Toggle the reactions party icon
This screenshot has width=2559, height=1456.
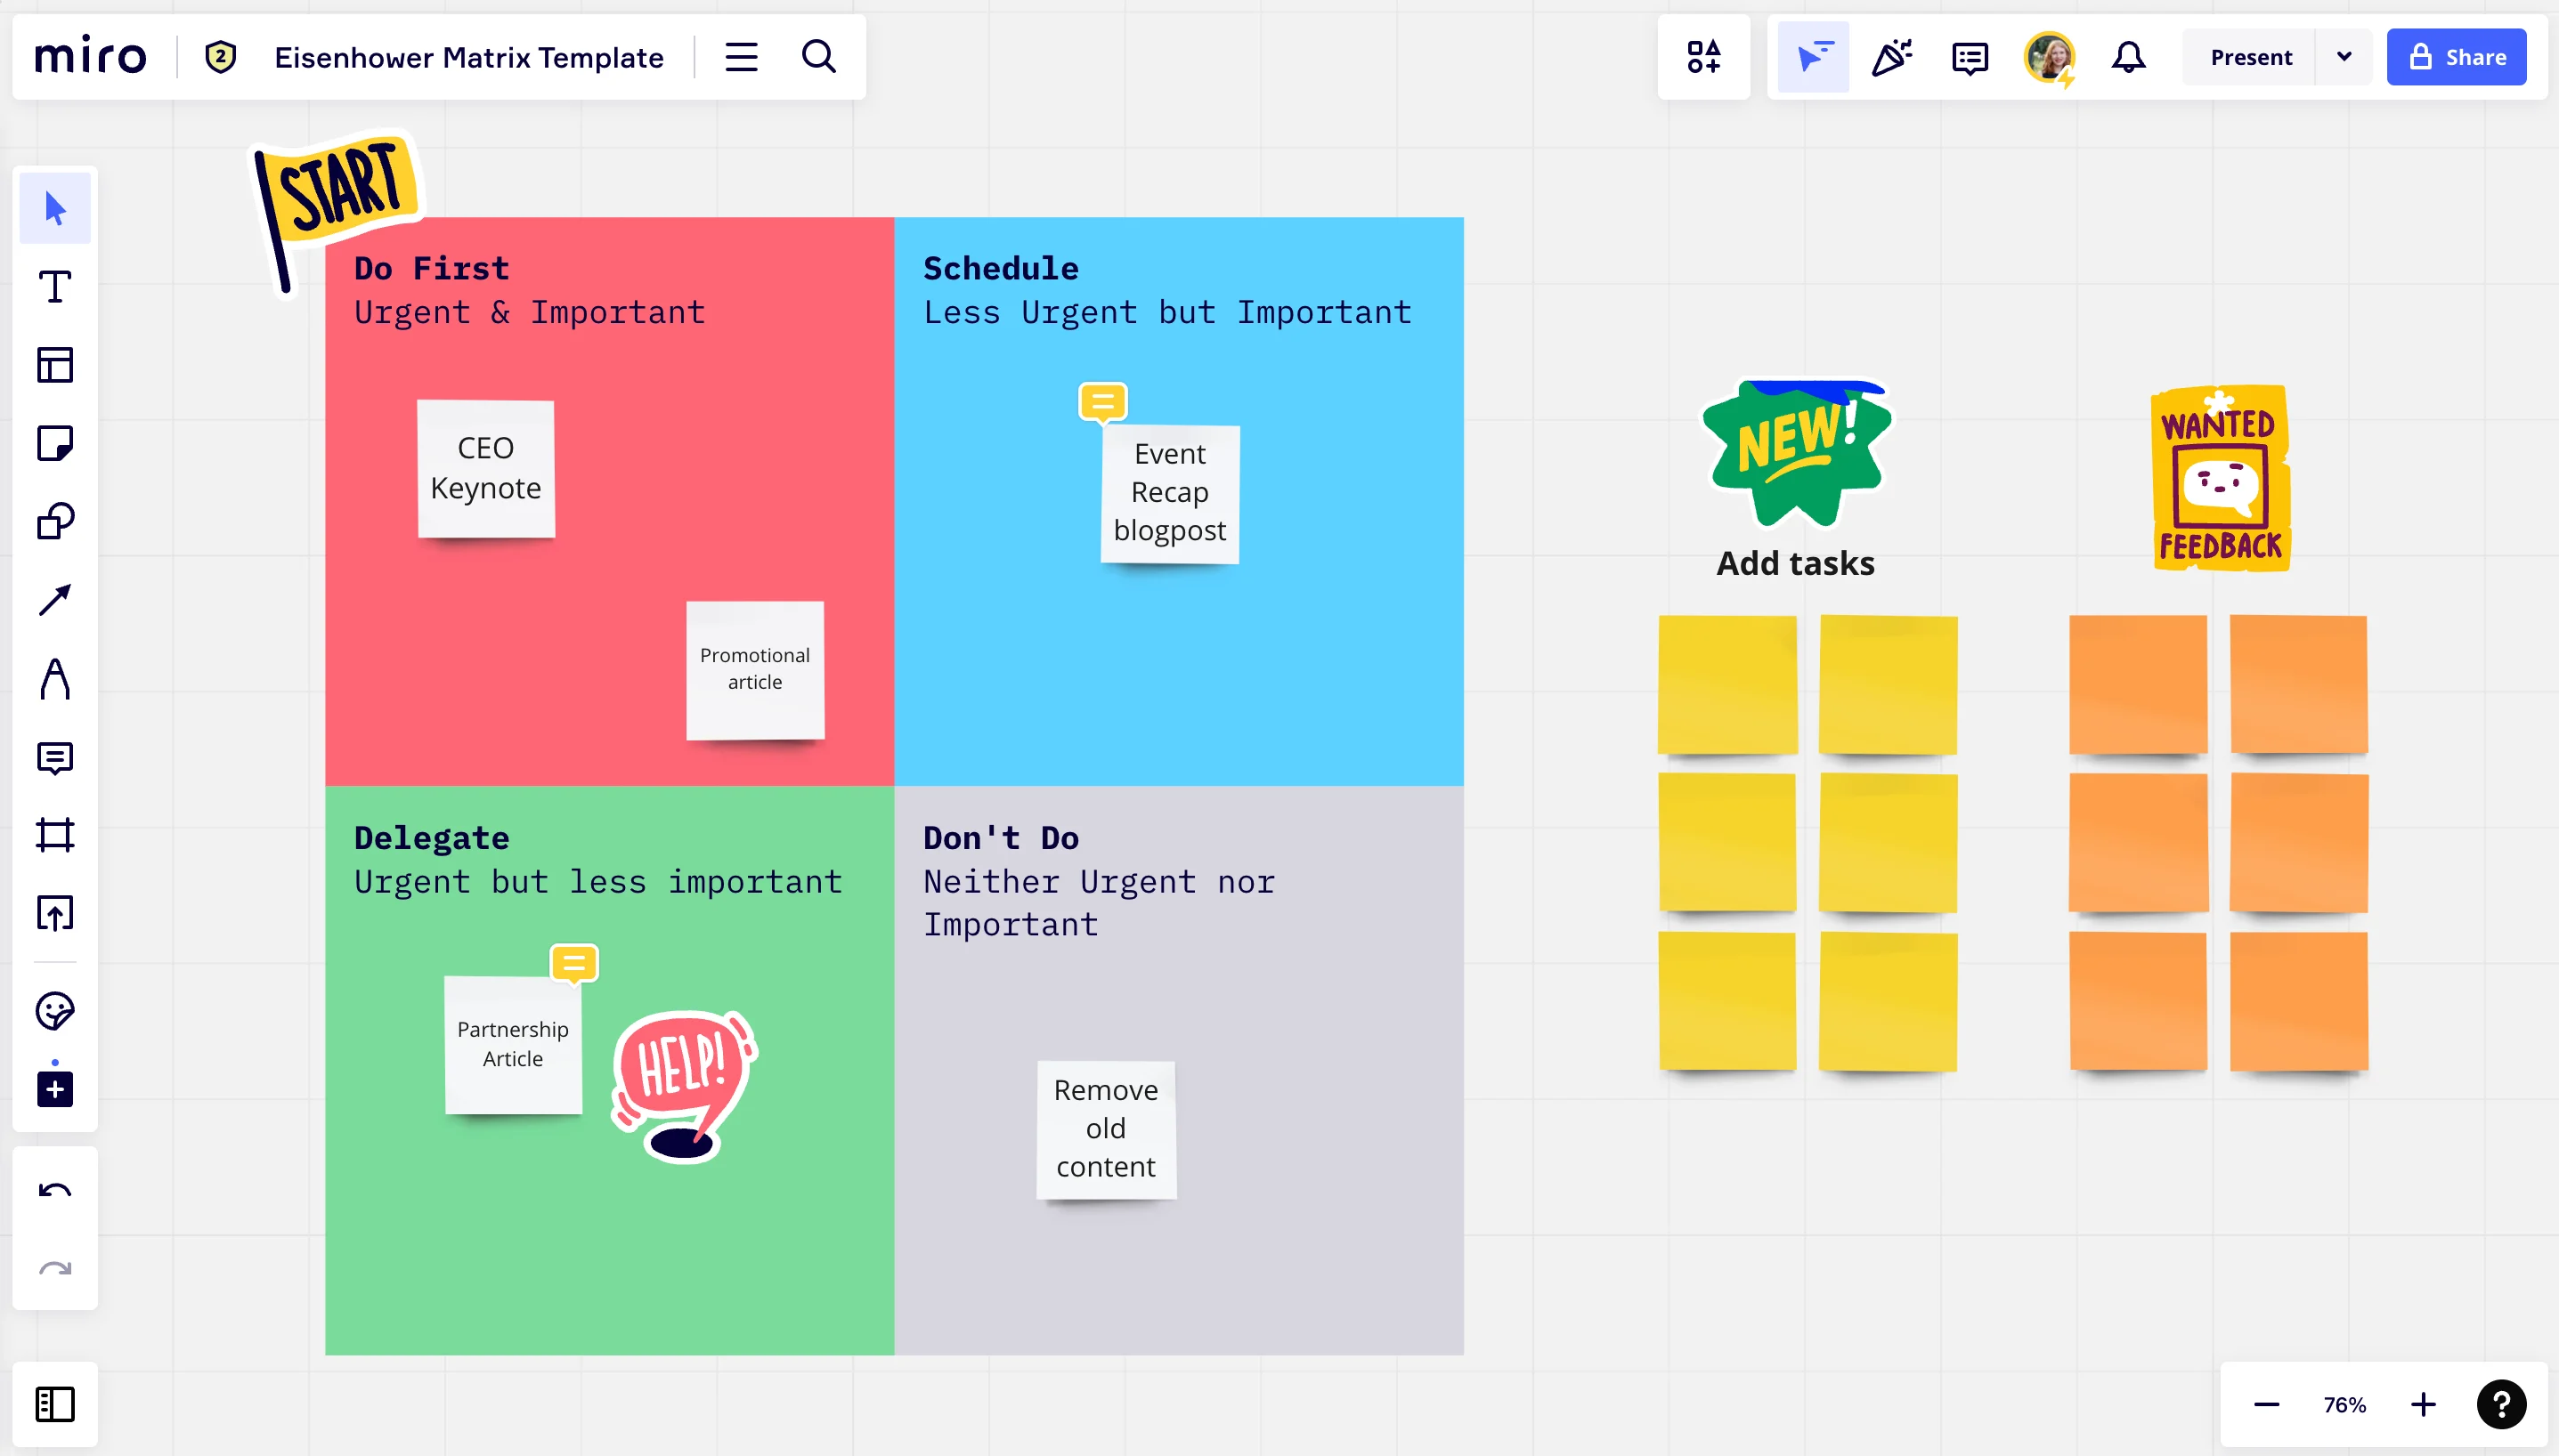1892,57
